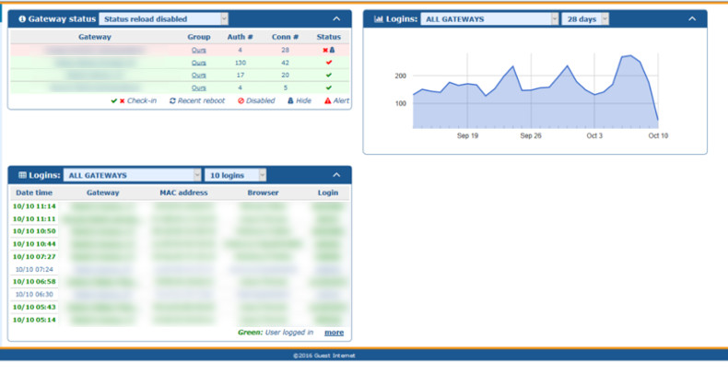Open ALL GATEWAYS dropdown in Logins list panel
The height and width of the screenshot is (374, 728).
[133, 175]
